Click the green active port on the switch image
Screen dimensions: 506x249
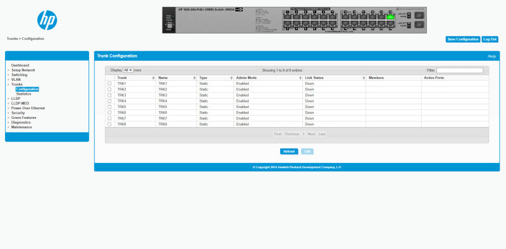point(390,16)
